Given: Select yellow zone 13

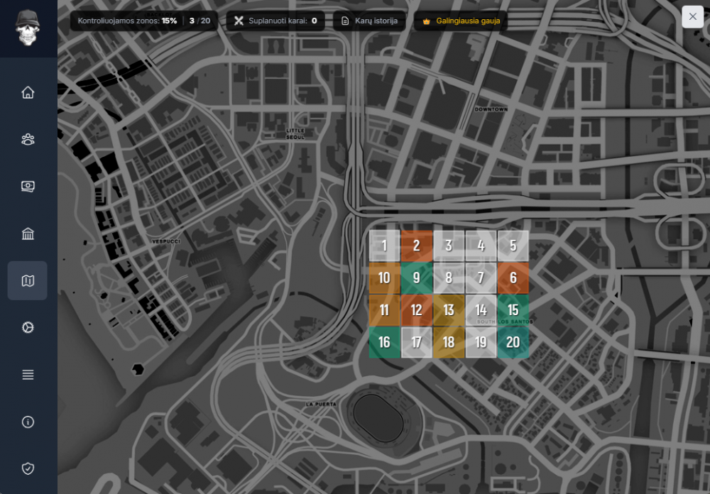Looking at the screenshot, I should pyautogui.click(x=449, y=309).
